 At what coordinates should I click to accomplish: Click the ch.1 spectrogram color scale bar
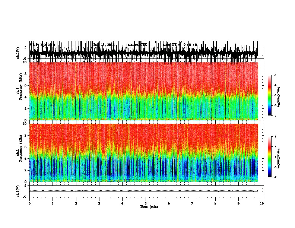(x=269, y=95)
